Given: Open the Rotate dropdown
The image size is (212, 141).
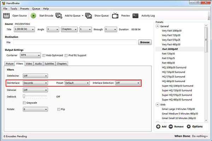Looking at the screenshot, I should coord(35,109).
